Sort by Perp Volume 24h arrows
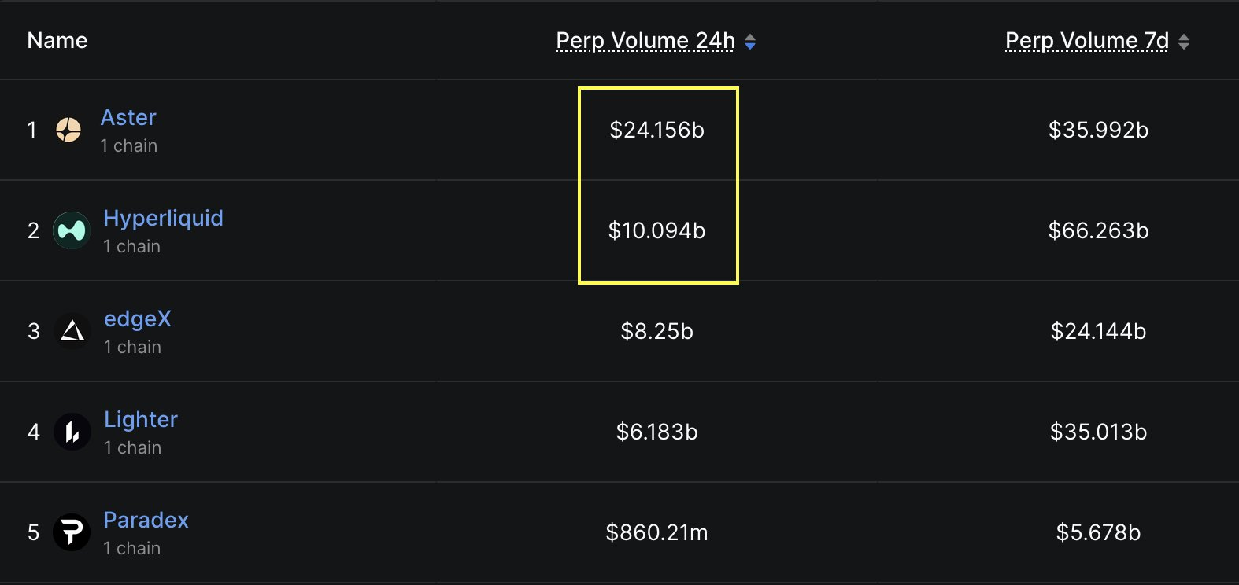 750,42
